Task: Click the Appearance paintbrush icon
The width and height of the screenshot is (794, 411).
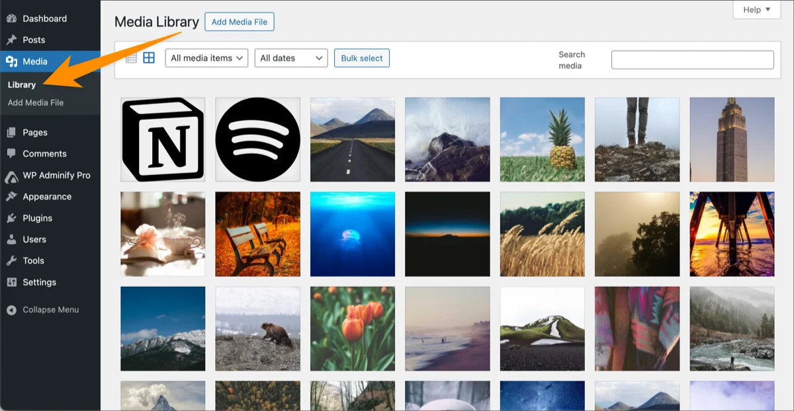Action: click(x=11, y=196)
